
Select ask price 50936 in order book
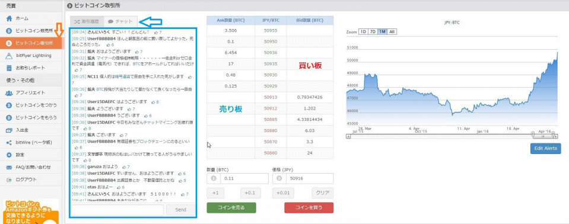click(x=271, y=53)
